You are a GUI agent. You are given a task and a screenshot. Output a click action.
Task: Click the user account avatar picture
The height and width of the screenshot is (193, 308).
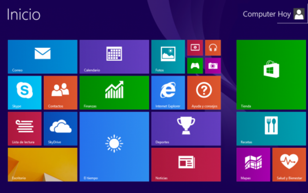coord(299,14)
